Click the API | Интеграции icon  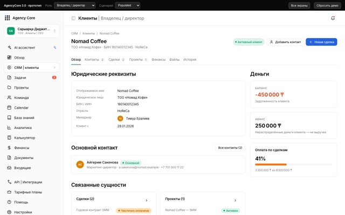(9, 182)
